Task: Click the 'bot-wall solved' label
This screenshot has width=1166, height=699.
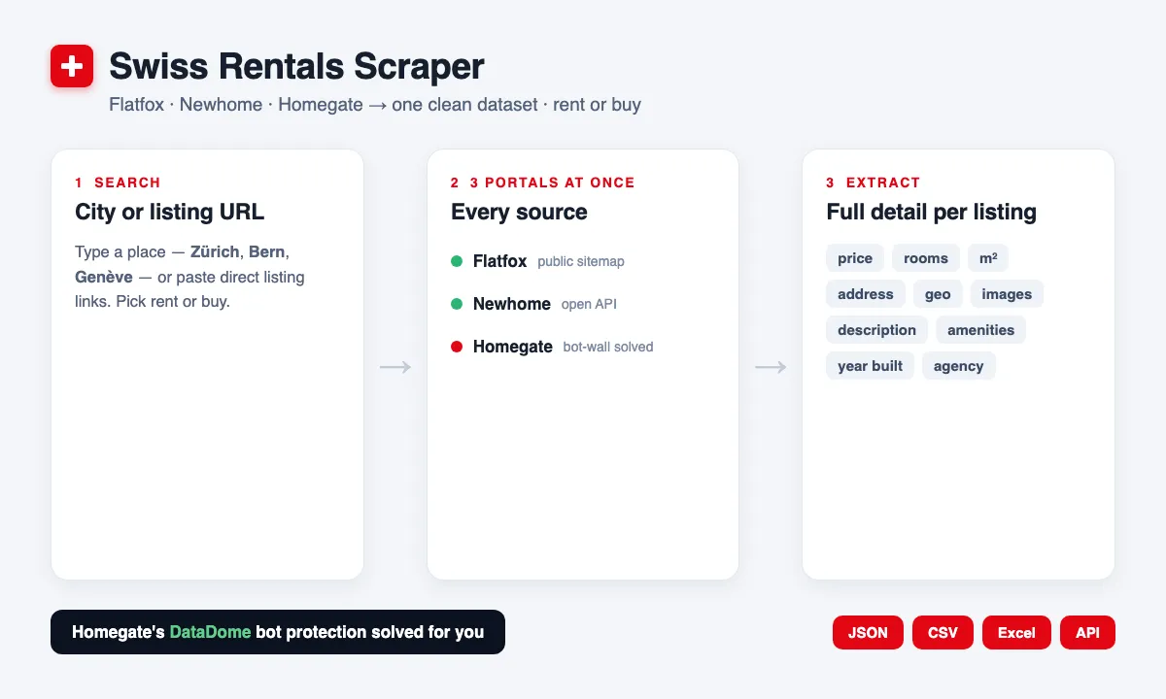Action: tap(608, 347)
